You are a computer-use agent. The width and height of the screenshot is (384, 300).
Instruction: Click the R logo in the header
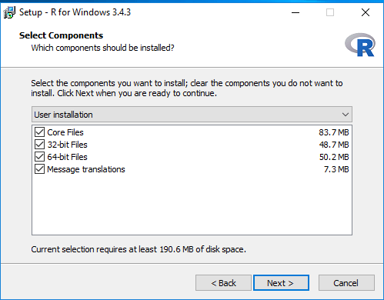[x=360, y=45]
